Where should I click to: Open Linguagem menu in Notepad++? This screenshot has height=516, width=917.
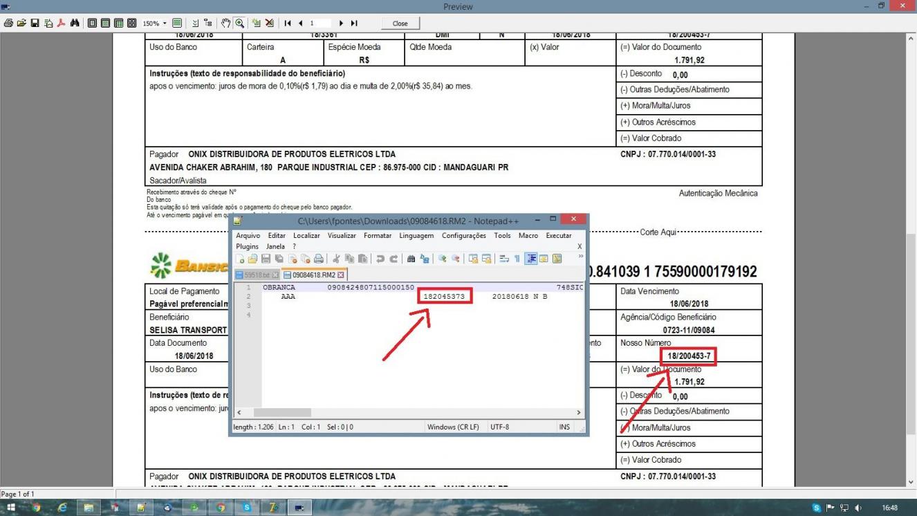416,236
